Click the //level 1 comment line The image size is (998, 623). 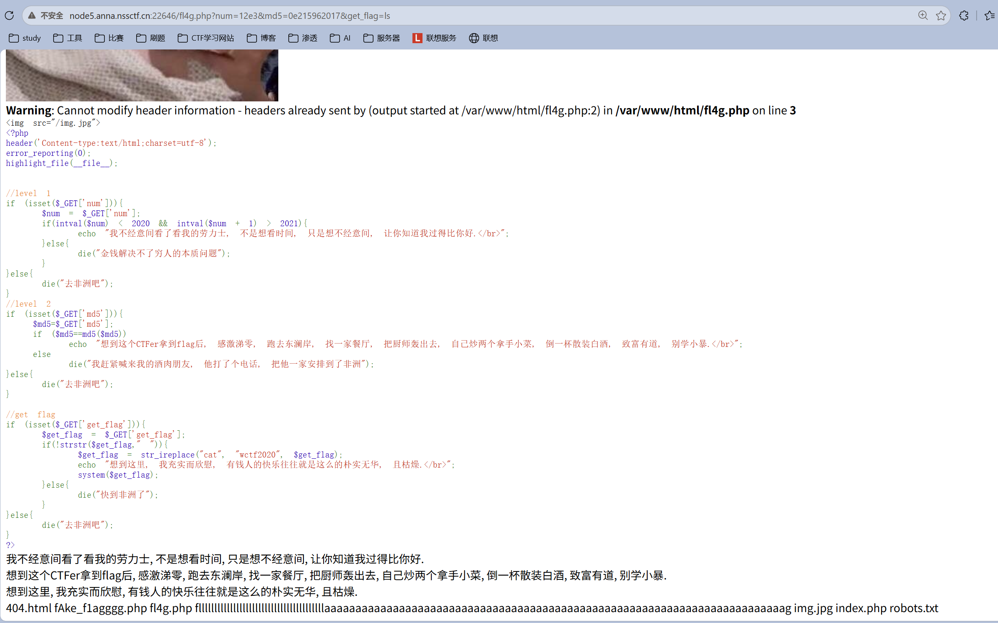click(x=29, y=193)
